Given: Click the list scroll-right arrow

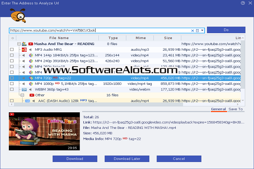Looking at the screenshot, I should [238, 105].
